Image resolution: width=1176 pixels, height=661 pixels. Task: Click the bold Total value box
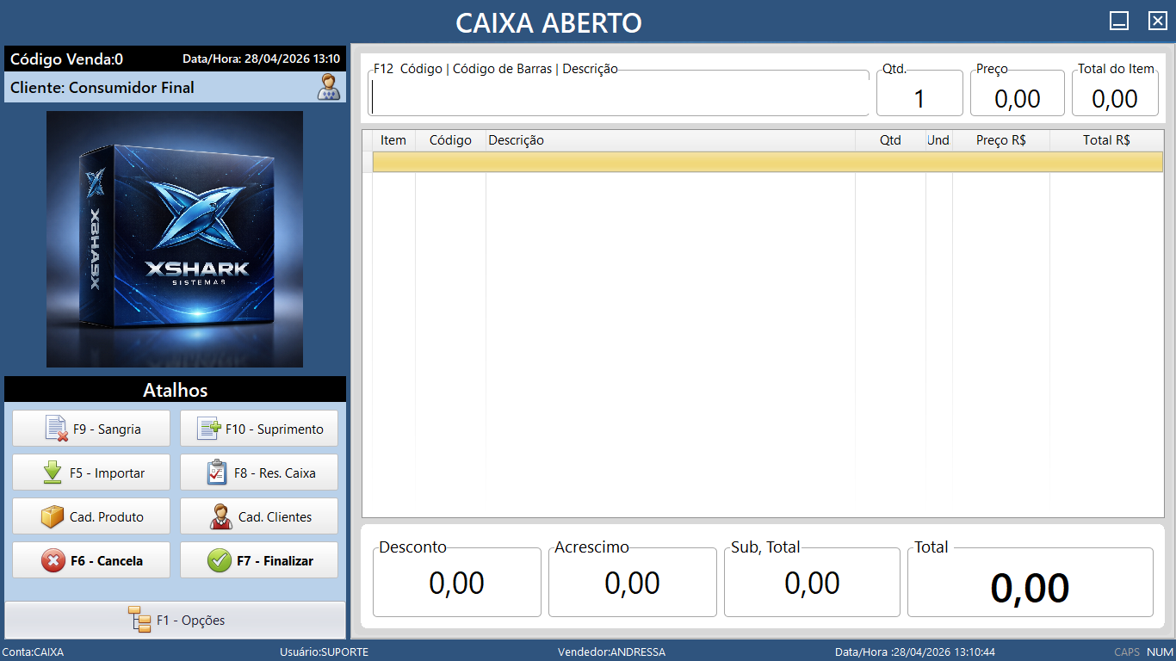click(x=1031, y=583)
